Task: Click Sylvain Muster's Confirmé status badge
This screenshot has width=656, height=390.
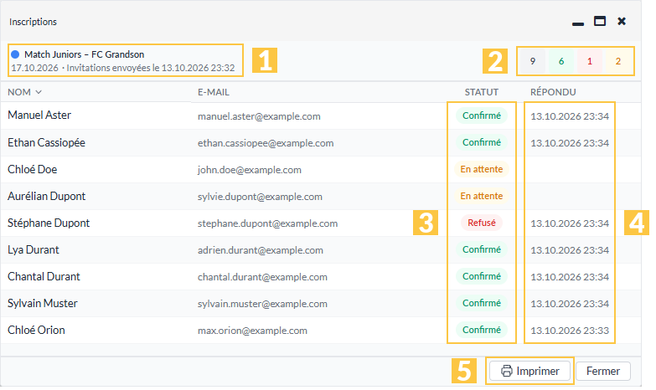Action: (482, 303)
